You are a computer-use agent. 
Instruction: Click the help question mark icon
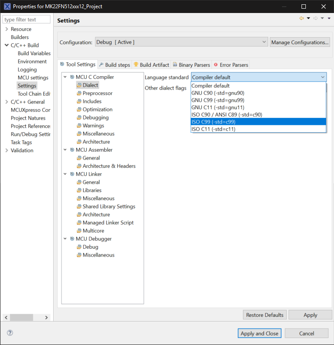(x=10, y=333)
